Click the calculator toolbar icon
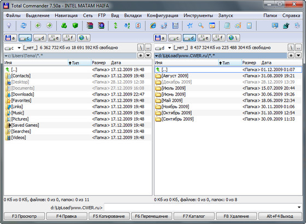Screen dimensions: 306x224 click(x=249, y=26)
